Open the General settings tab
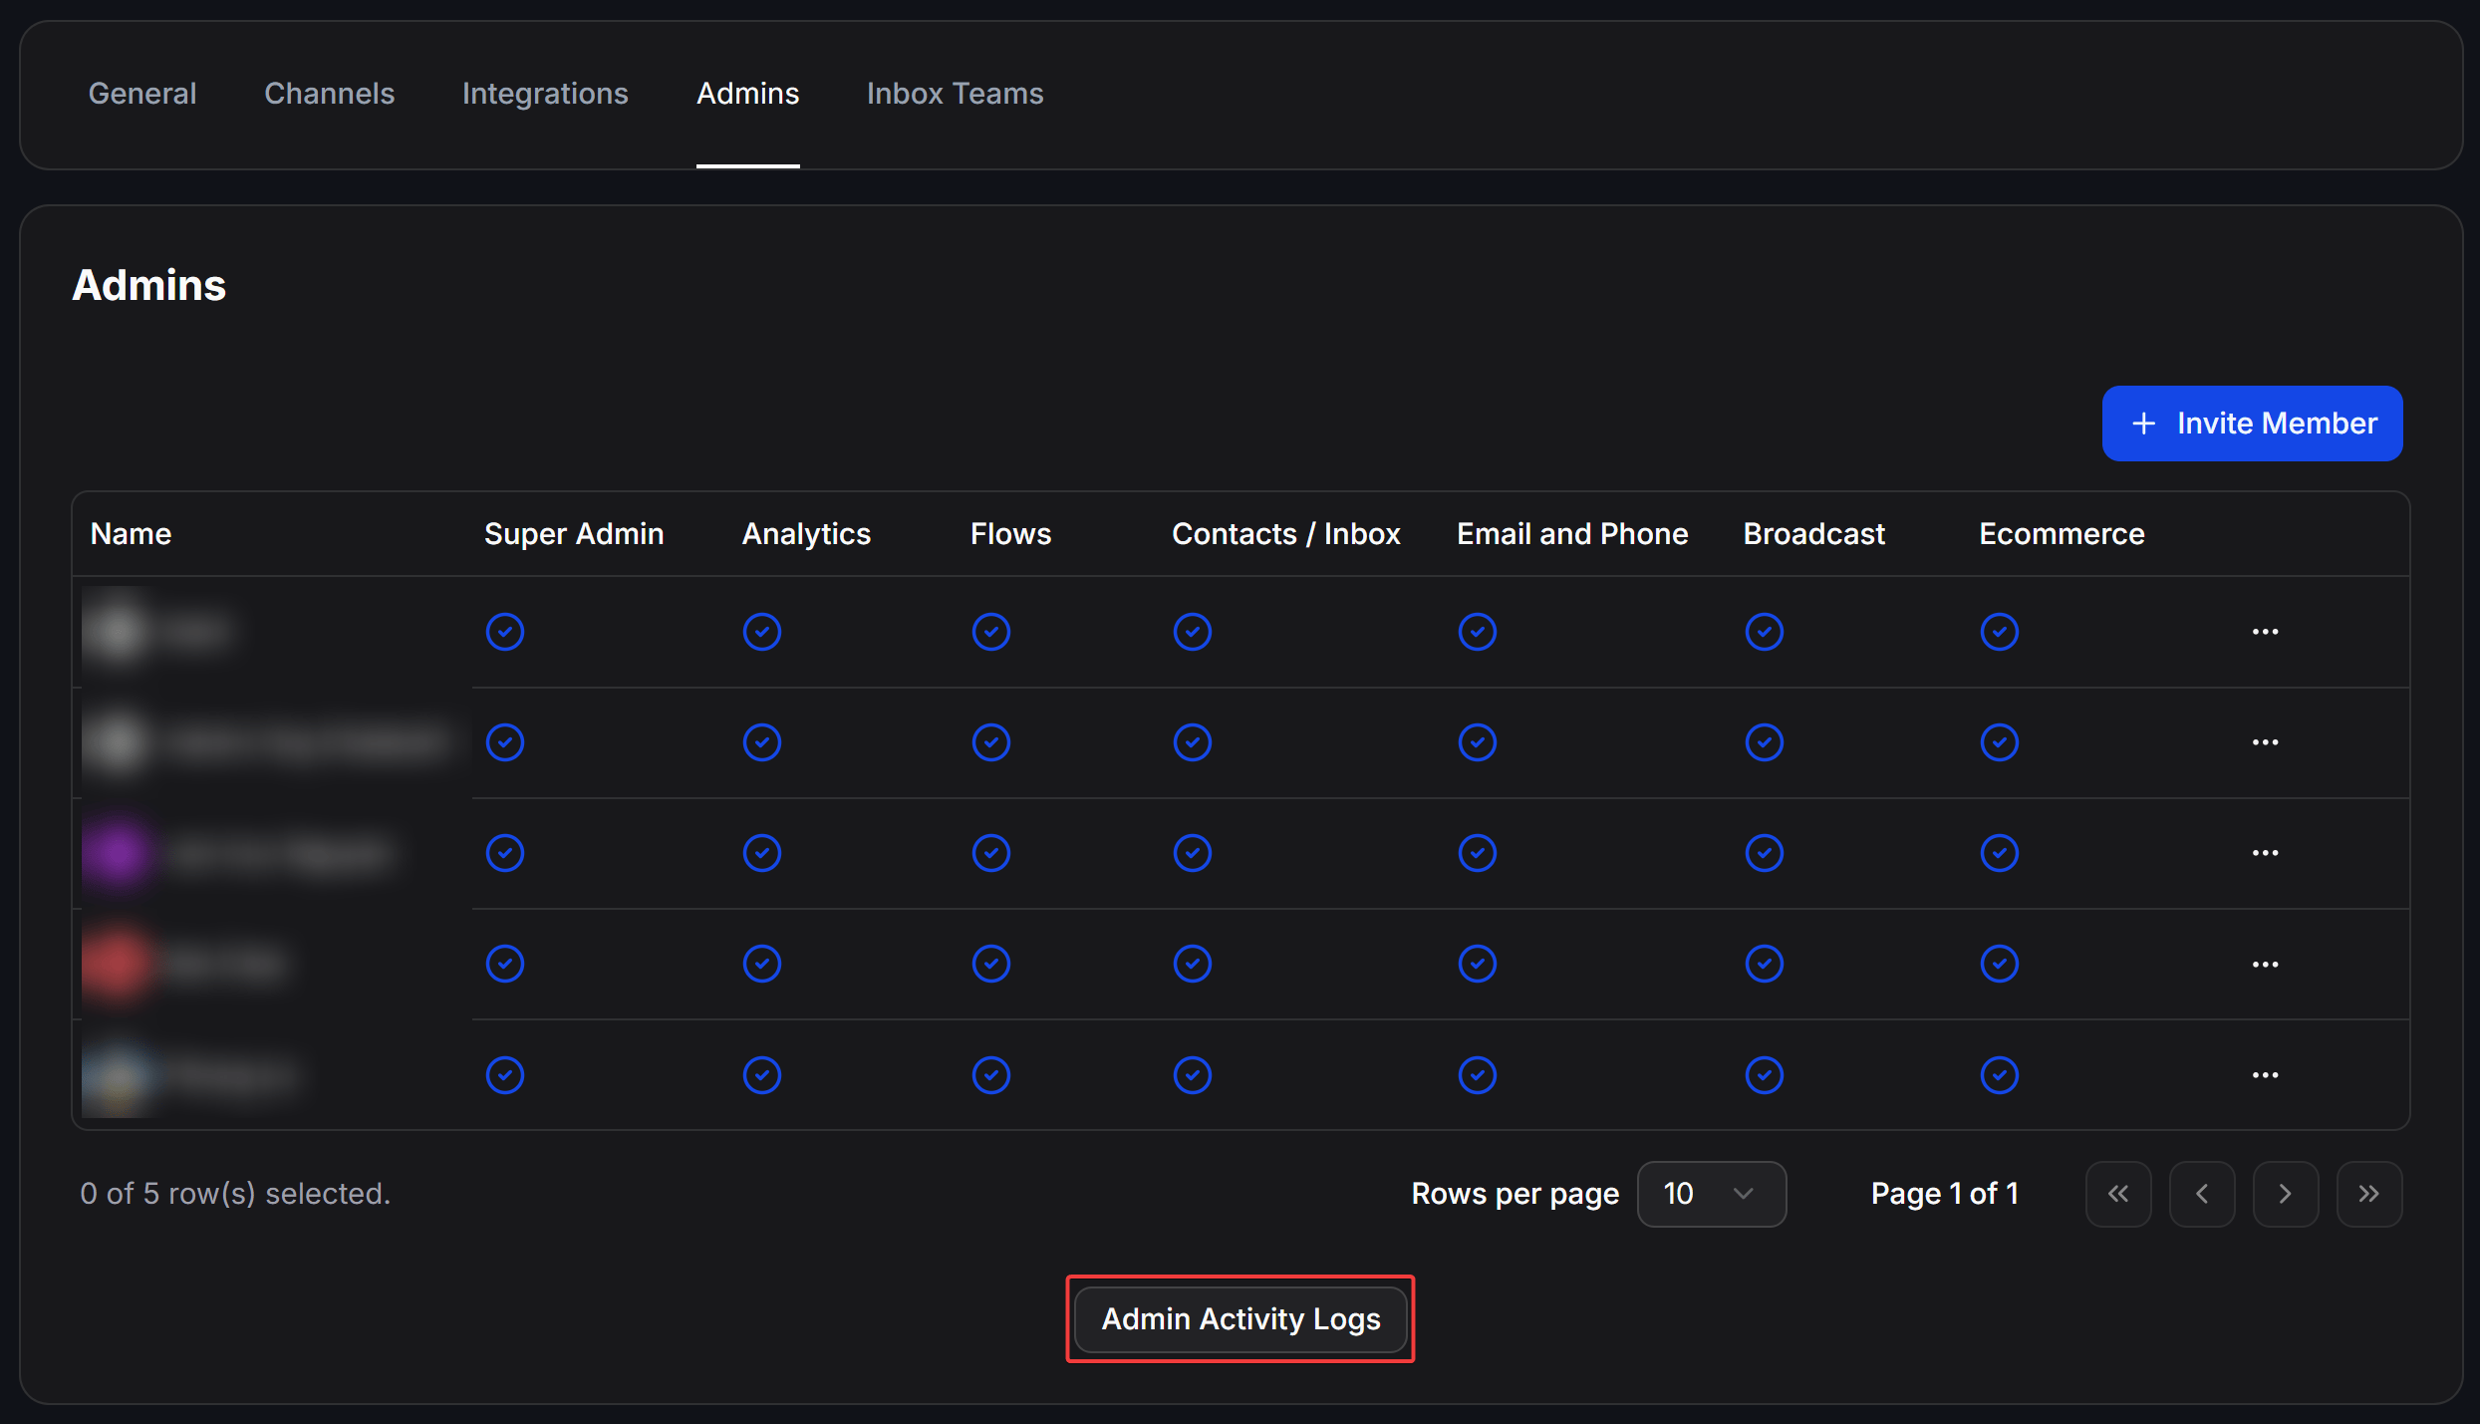Image resolution: width=2480 pixels, height=1424 pixels. pyautogui.click(x=142, y=94)
